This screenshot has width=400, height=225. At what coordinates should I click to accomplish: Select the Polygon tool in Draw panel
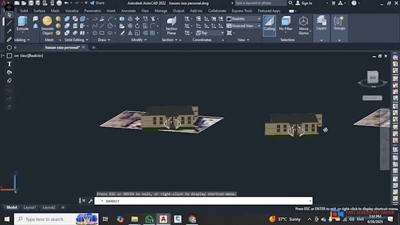[x=95, y=33]
